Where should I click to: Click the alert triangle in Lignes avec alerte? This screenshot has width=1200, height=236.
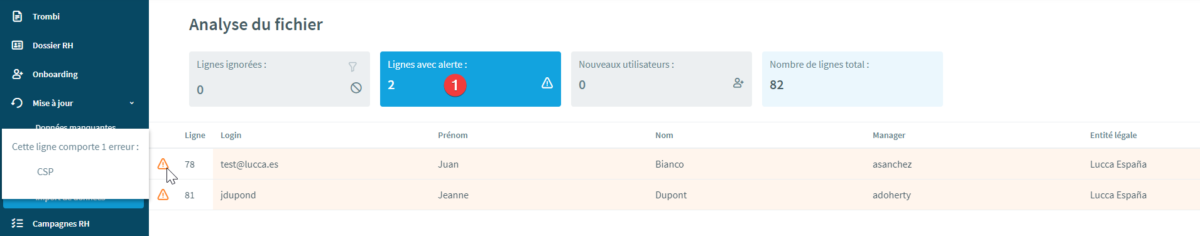click(x=547, y=83)
